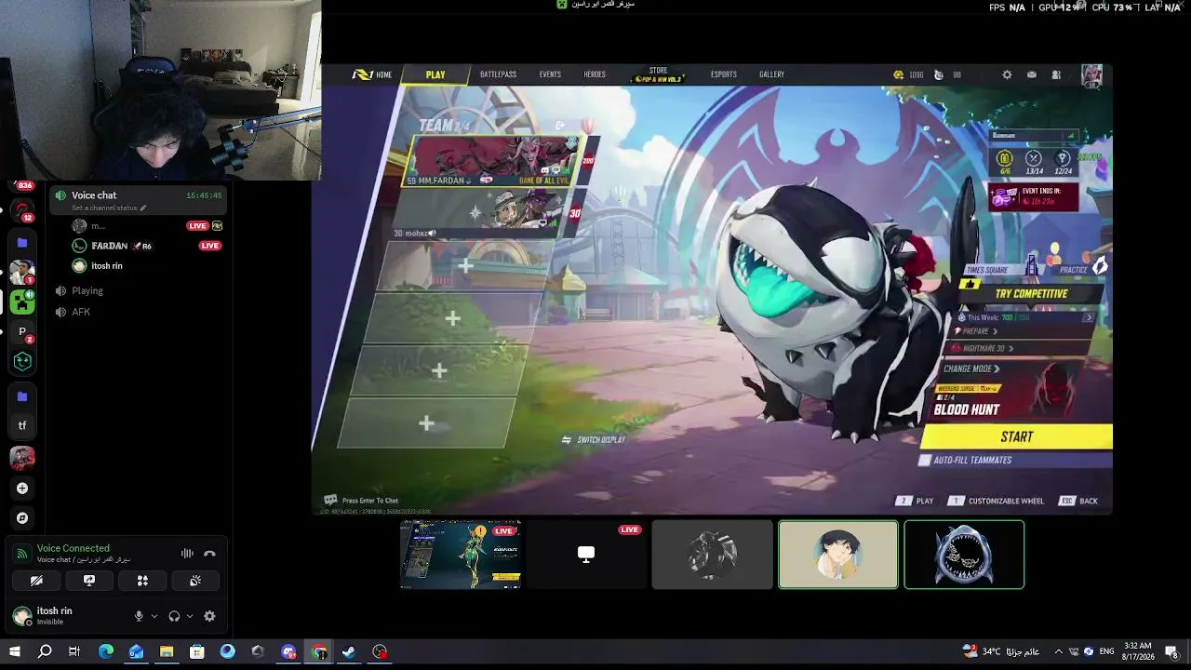Viewport: 1191px width, 670px height.
Task: Click the silver currency icon showing 98
Action: pos(939,74)
